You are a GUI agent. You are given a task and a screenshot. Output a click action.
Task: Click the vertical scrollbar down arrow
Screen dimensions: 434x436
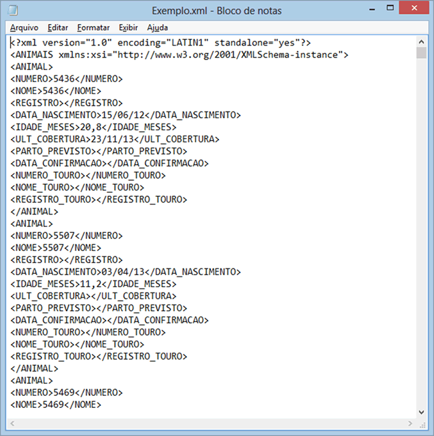(421, 412)
